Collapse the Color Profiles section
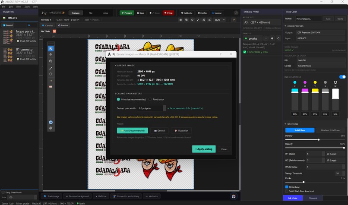348x205 pixels. pos(285,26)
